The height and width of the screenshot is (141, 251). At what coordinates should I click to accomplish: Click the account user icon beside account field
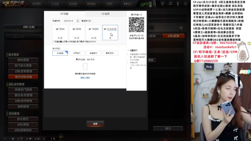tap(77, 21)
